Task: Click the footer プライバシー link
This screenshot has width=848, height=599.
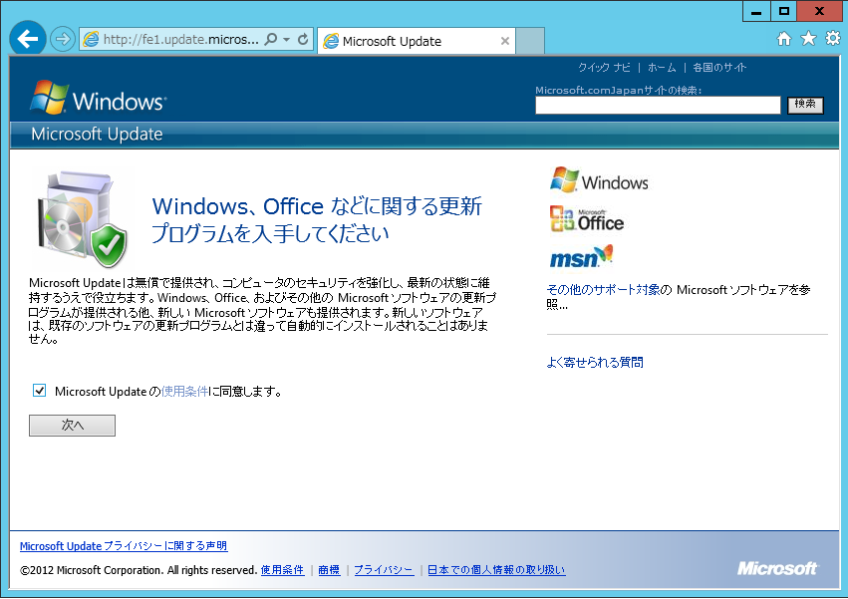Action: 384,570
